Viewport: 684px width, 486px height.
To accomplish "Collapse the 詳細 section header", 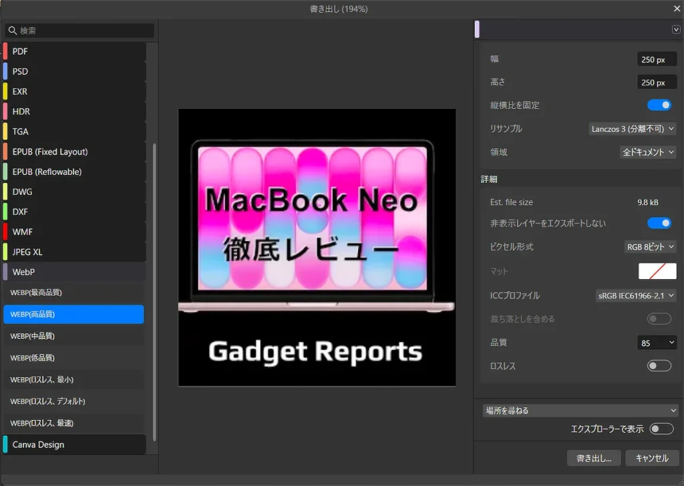I will point(489,179).
